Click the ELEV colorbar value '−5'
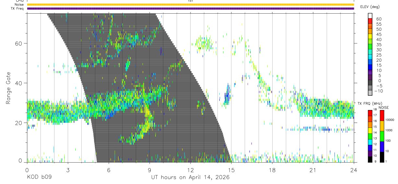 pyautogui.click(x=379, y=86)
